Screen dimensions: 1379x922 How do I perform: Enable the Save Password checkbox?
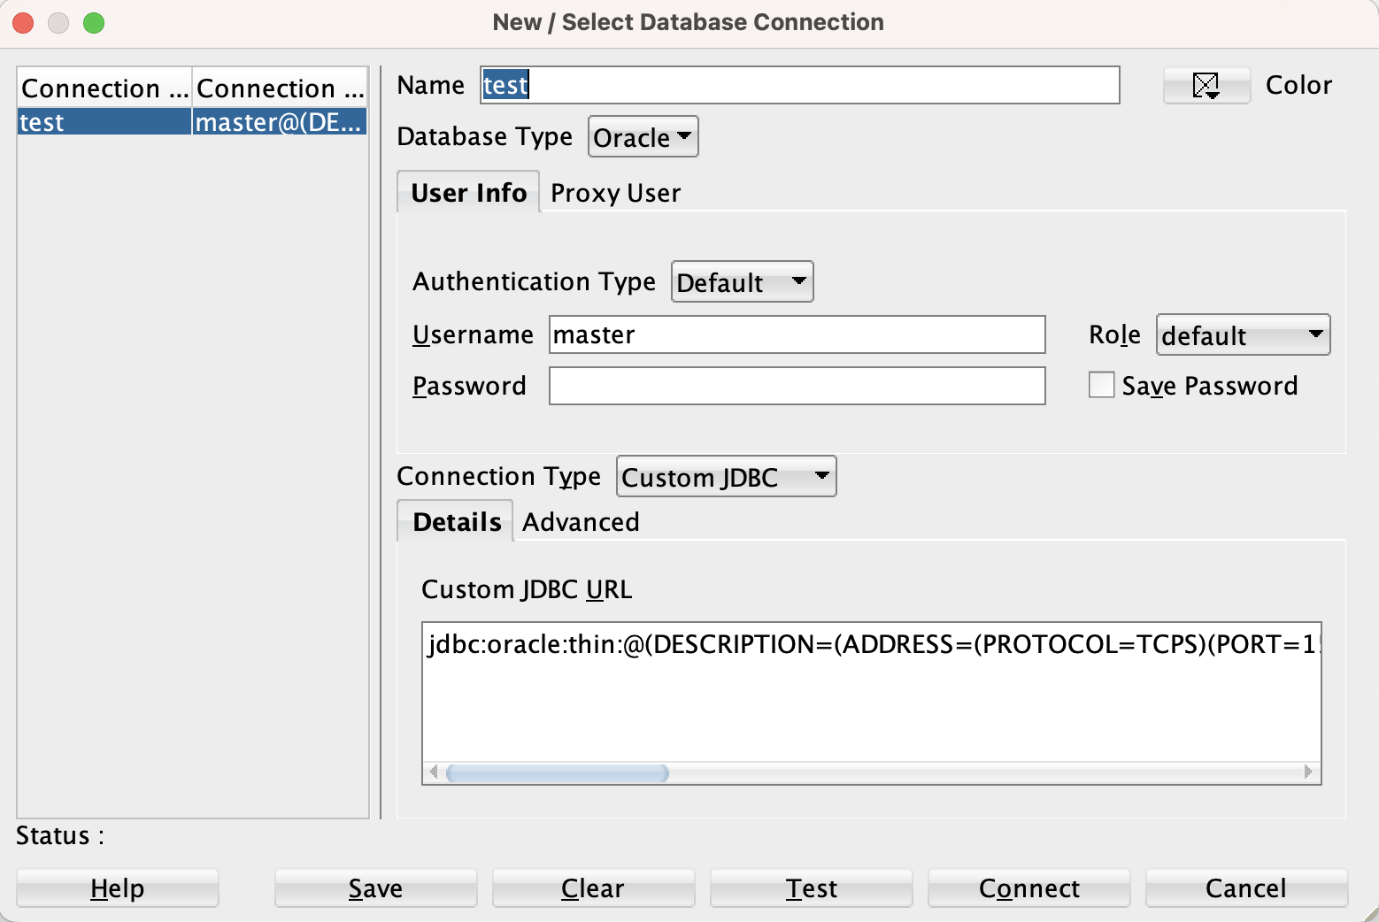pos(1101,385)
